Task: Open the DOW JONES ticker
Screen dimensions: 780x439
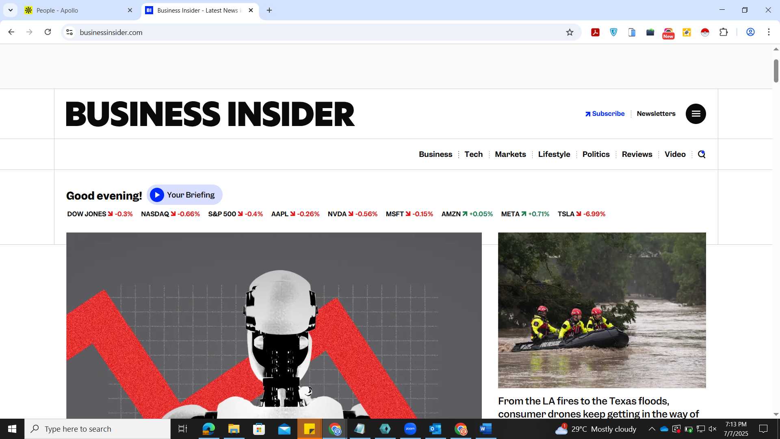Action: (x=100, y=214)
